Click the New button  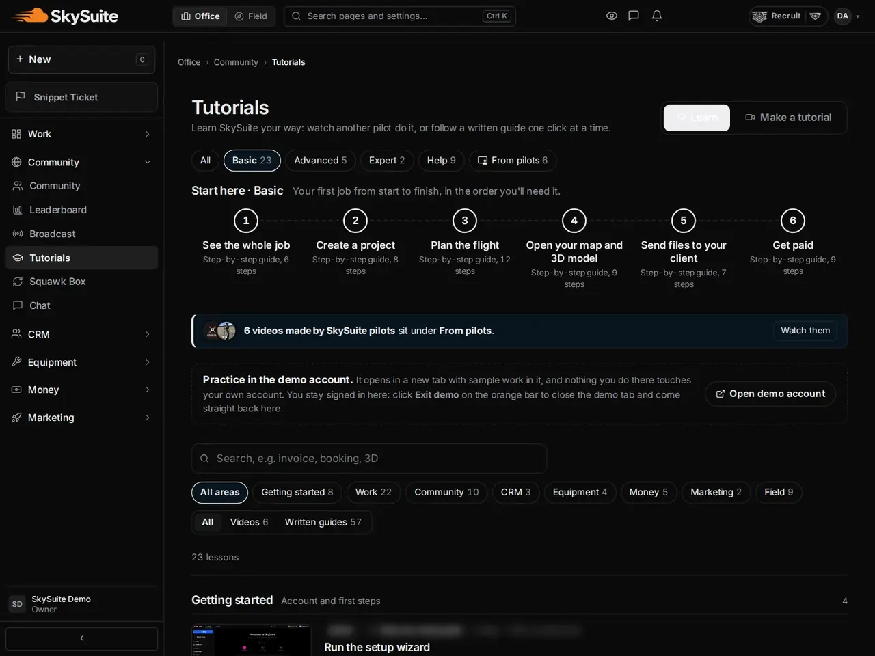click(81, 59)
